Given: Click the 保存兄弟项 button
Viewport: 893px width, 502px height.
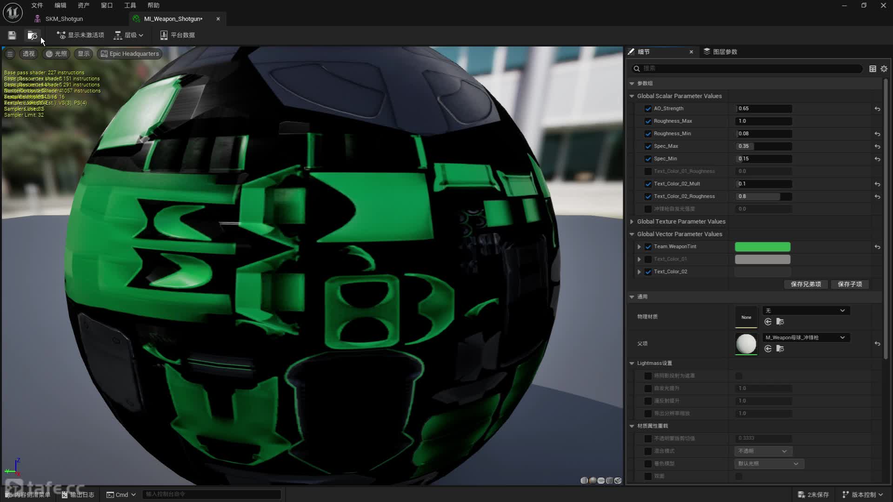Looking at the screenshot, I should tap(806, 284).
